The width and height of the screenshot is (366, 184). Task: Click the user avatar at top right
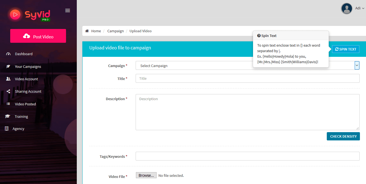pos(346,8)
